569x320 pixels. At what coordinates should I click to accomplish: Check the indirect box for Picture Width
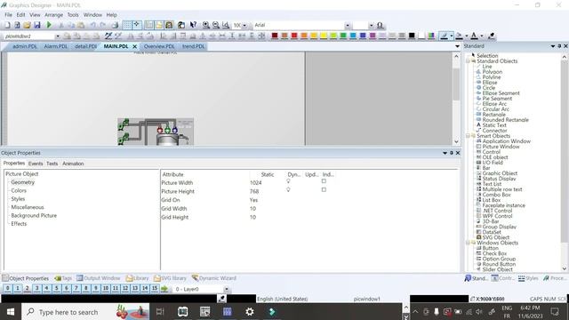click(324, 181)
